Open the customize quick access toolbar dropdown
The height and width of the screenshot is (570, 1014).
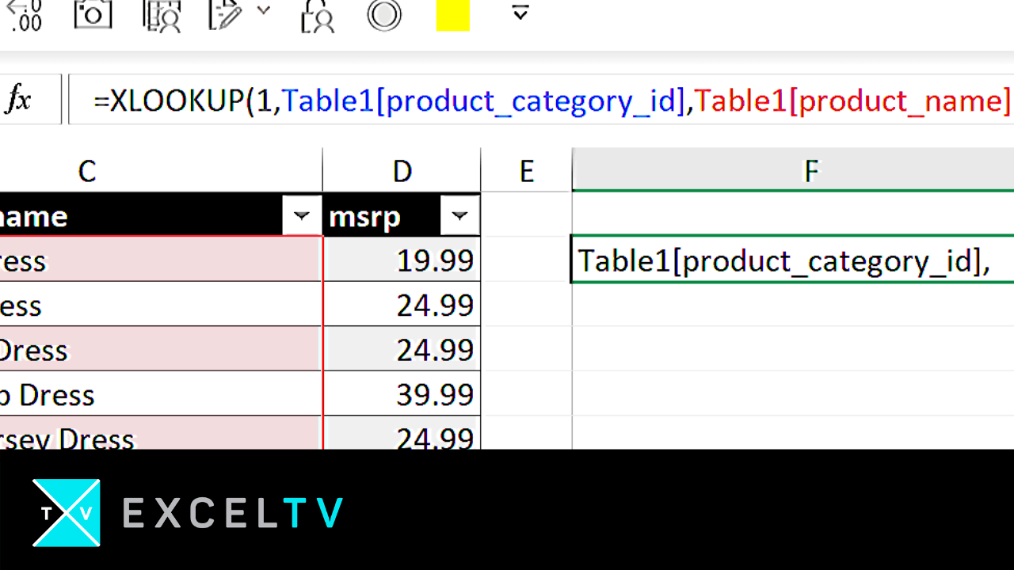coord(520,12)
